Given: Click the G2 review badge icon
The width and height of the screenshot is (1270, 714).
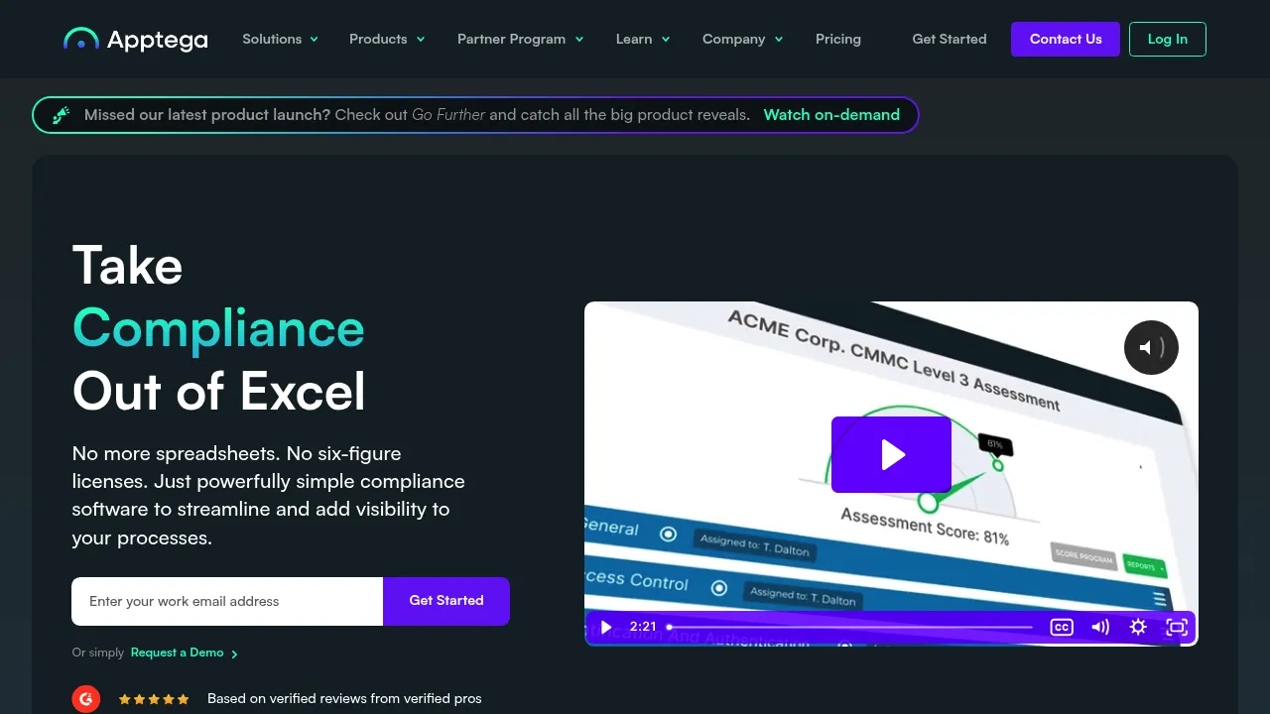Looking at the screenshot, I should coord(86,699).
